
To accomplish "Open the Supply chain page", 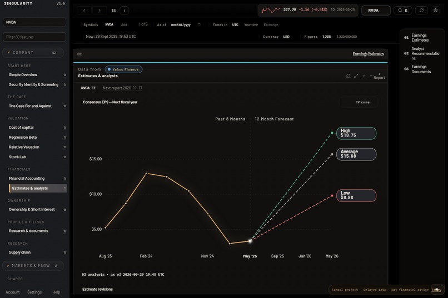I will pos(19,252).
